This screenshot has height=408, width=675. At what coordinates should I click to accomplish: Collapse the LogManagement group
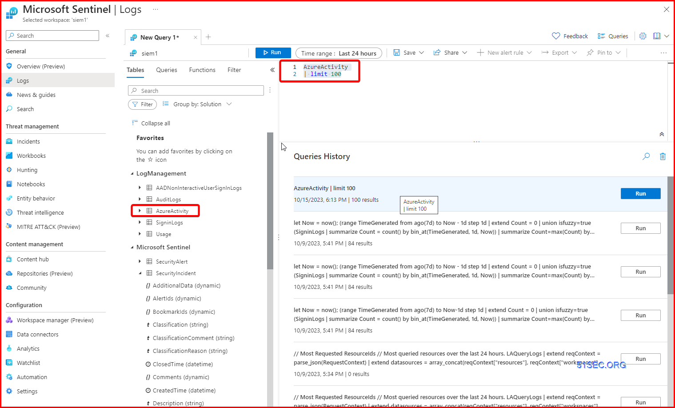click(132, 174)
